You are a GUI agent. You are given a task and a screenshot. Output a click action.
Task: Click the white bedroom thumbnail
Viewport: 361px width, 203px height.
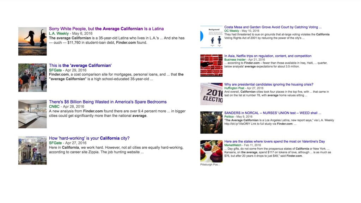(x=32, y=114)
